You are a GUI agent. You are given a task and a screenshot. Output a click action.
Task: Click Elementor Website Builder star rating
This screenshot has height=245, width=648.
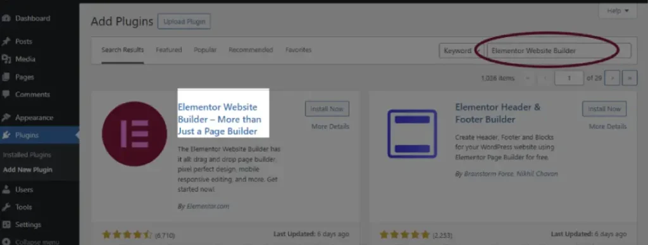127,235
